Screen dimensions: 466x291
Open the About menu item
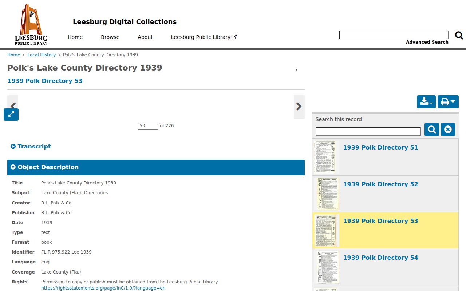(145, 37)
